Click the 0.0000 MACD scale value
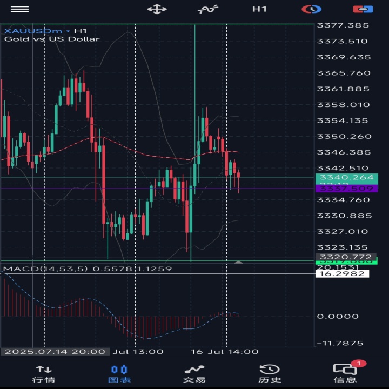Screen dimensions: 389x389 tap(338, 316)
